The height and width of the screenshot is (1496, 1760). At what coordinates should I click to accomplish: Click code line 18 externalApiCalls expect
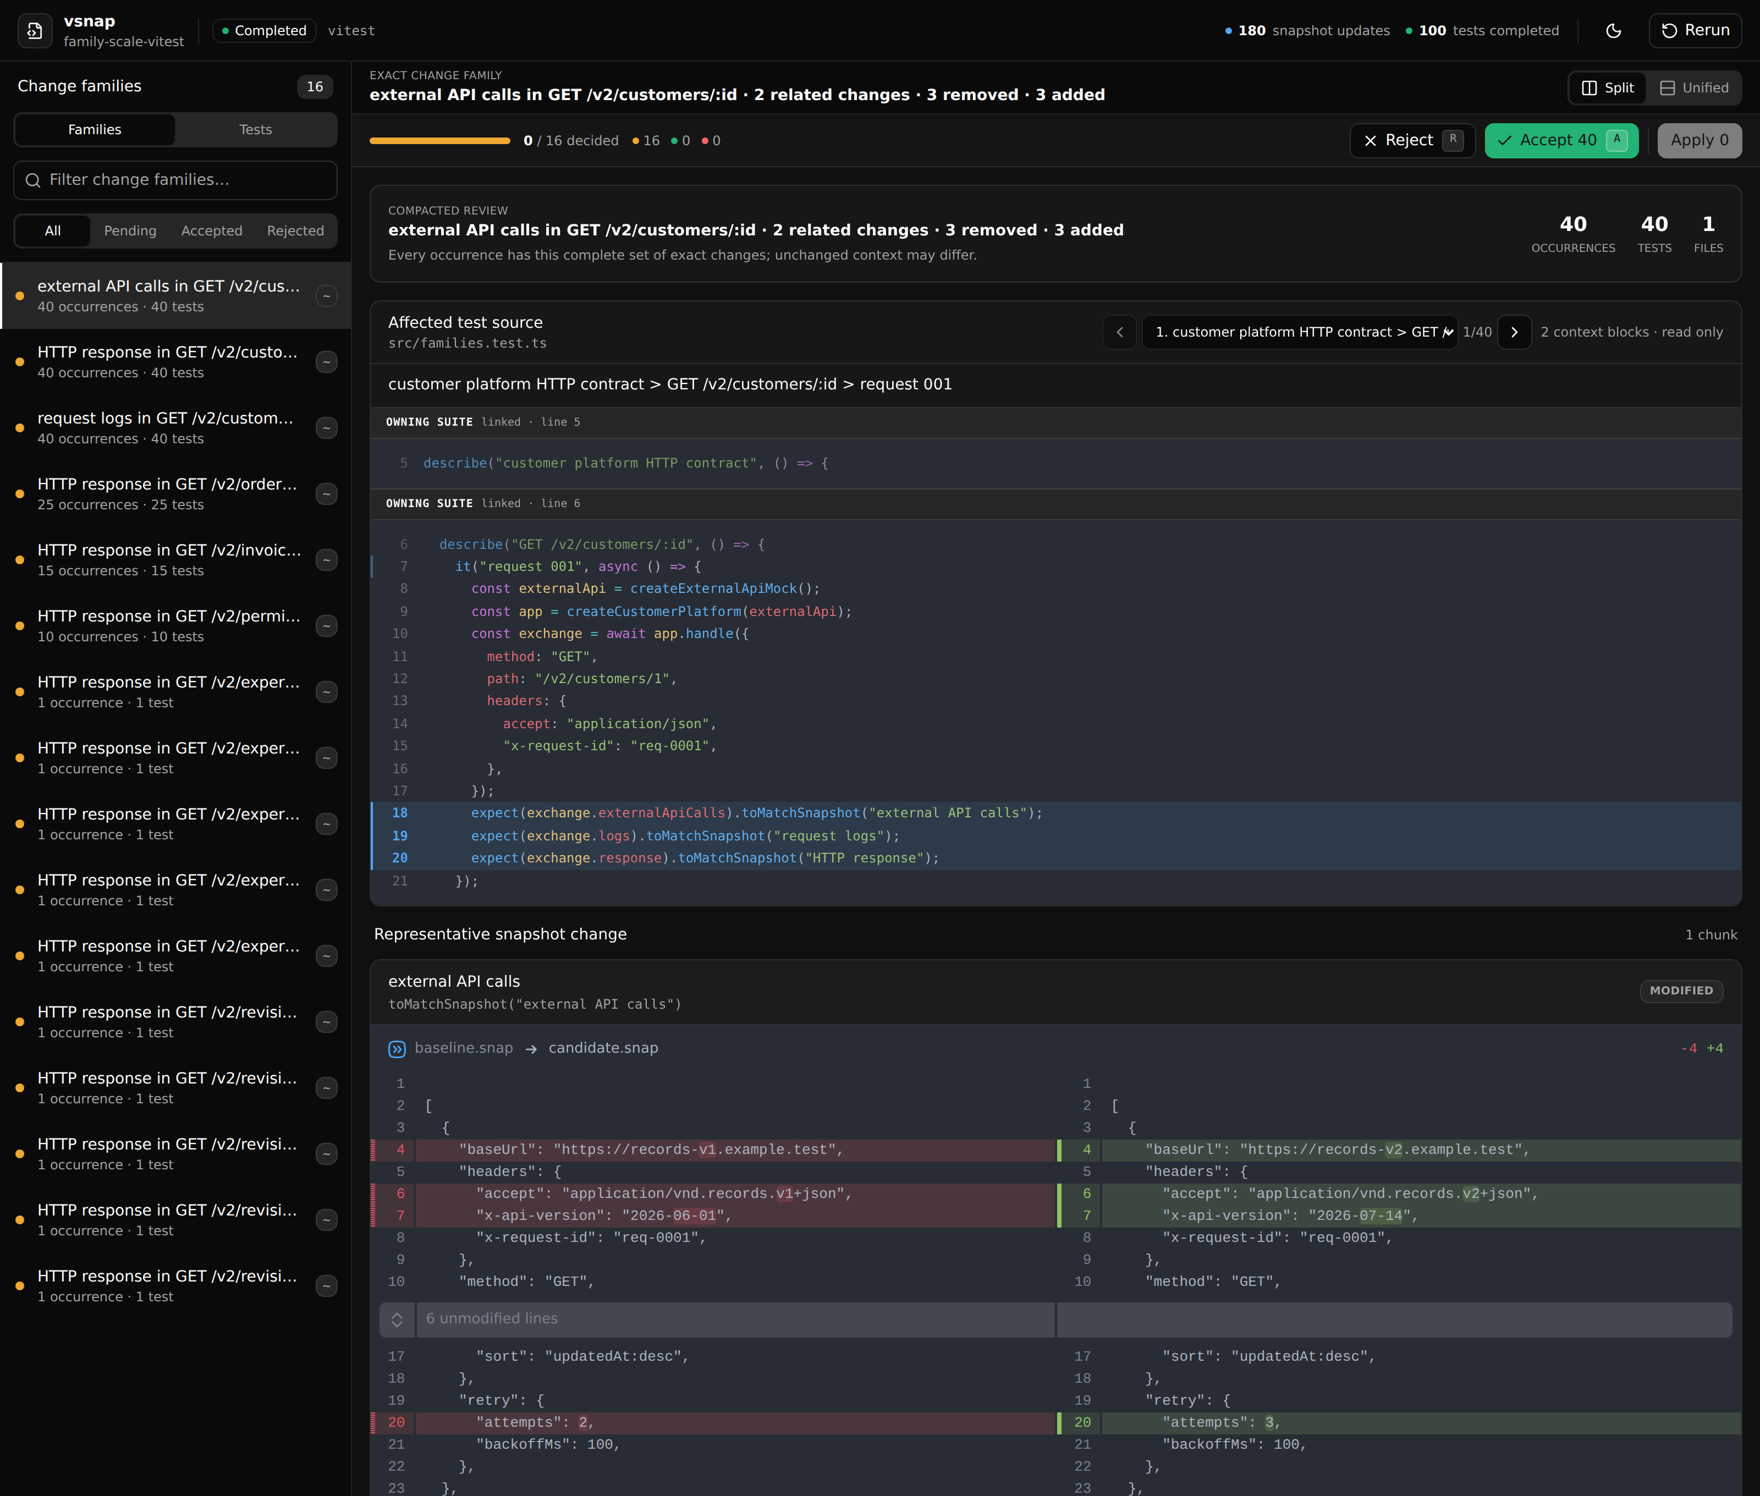[1055, 813]
